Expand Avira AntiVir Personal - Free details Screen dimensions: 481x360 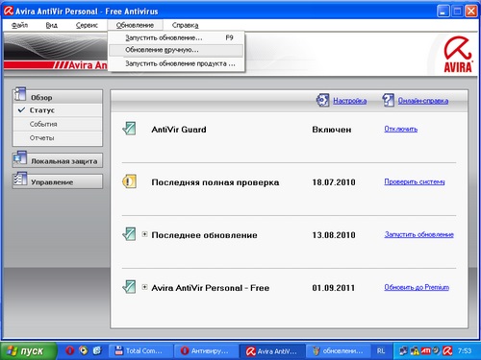click(144, 287)
